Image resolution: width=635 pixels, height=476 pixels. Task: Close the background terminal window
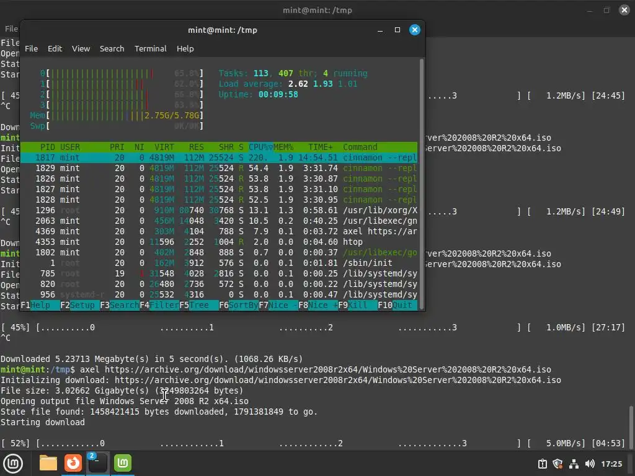[x=624, y=10]
